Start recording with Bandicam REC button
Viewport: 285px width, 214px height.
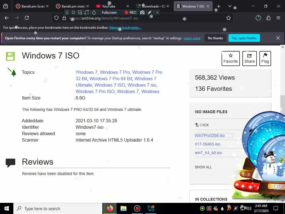click(131, 13)
